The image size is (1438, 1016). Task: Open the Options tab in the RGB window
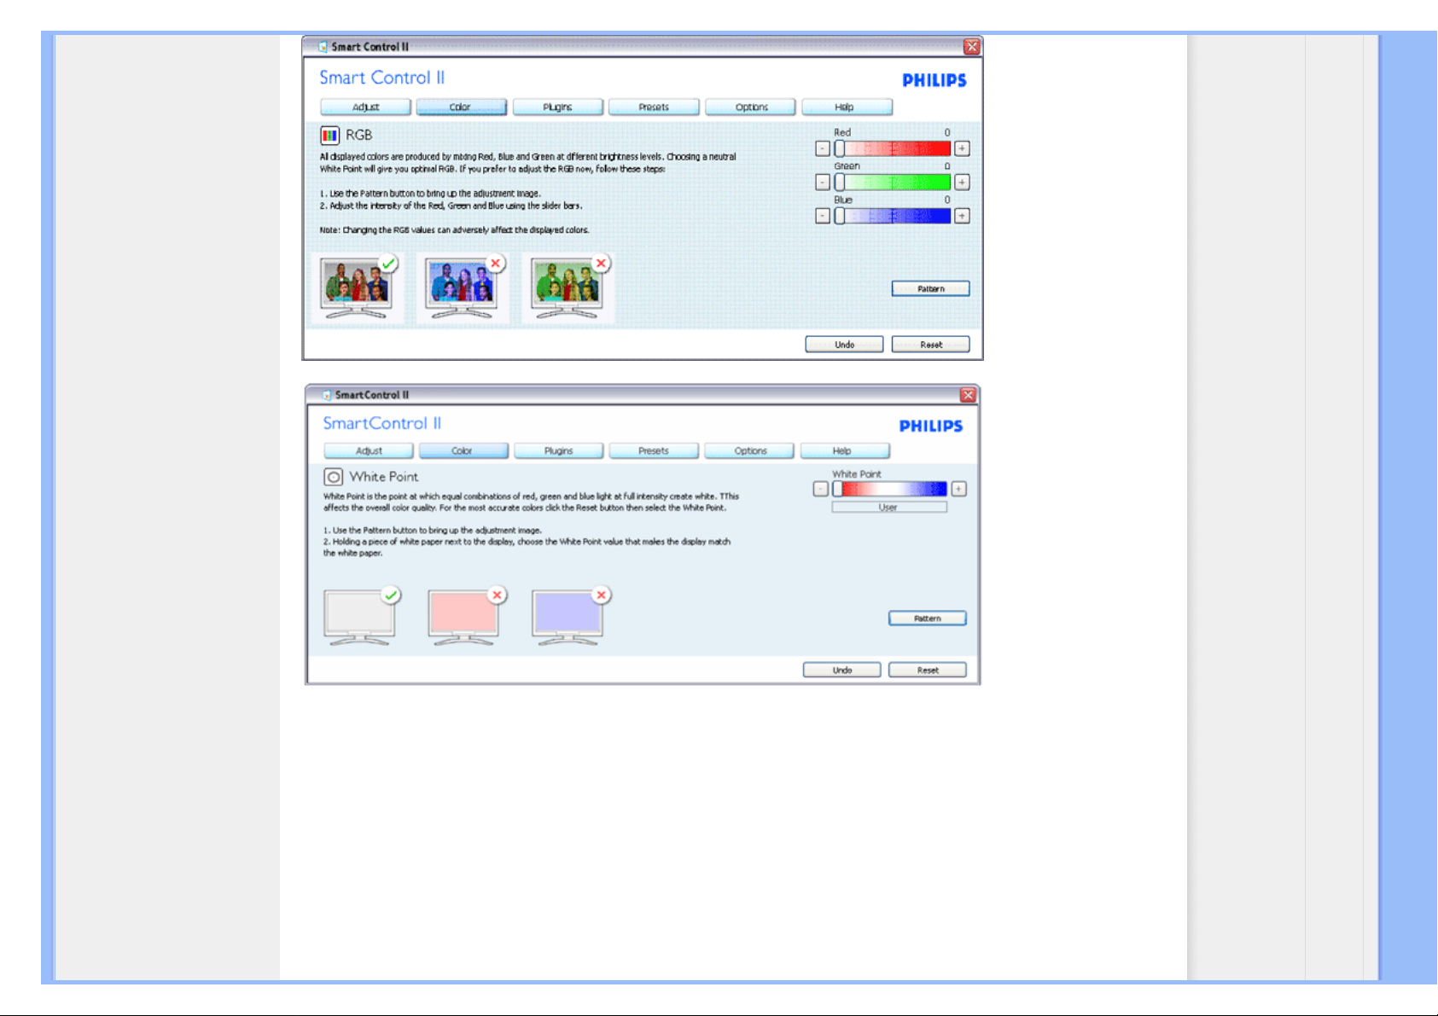pos(751,107)
